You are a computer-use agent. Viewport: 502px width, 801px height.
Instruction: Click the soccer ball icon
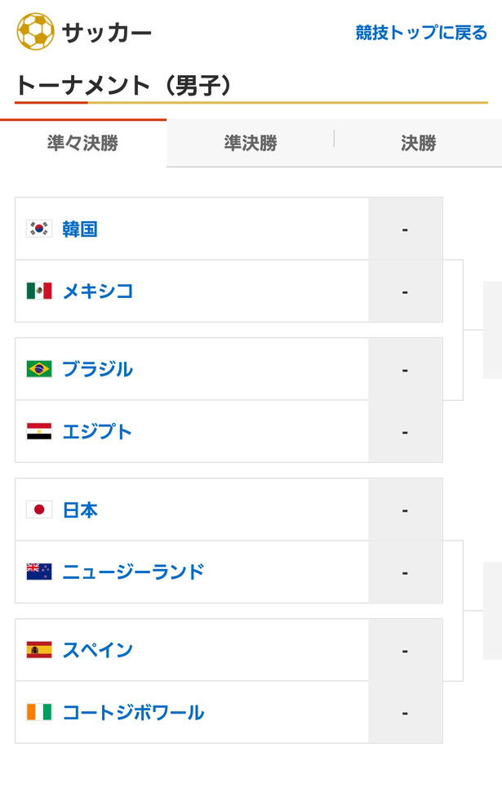(35, 32)
